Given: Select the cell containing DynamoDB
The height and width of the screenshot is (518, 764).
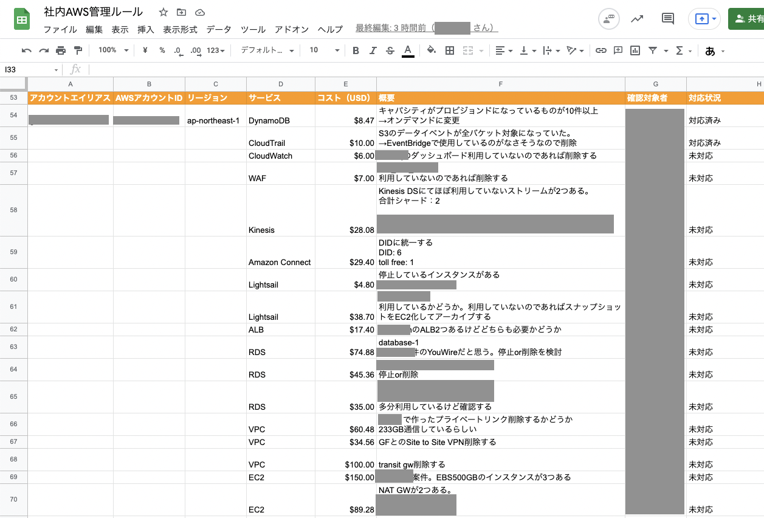Looking at the screenshot, I should pyautogui.click(x=281, y=116).
